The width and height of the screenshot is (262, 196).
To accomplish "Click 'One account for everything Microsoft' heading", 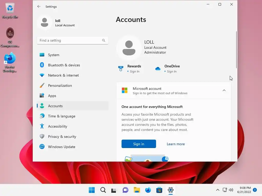I will (x=152, y=107).
